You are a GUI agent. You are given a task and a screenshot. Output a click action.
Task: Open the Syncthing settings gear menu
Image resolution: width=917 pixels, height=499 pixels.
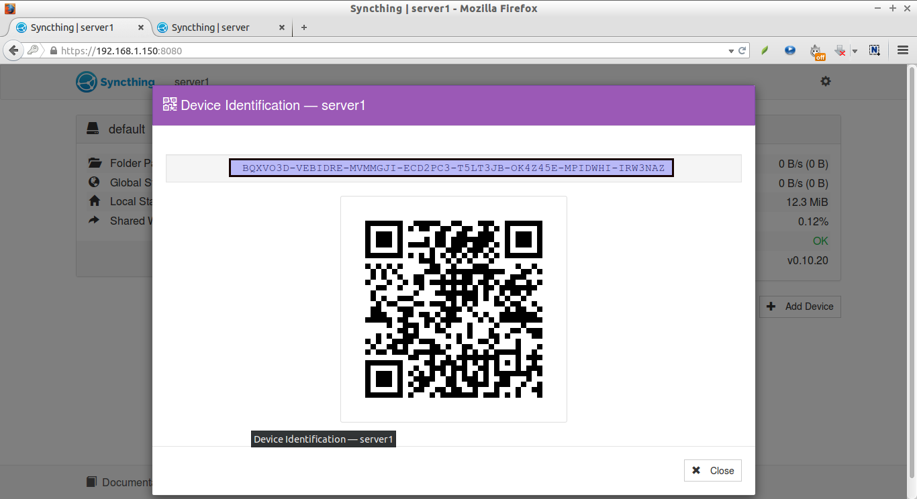(x=826, y=81)
